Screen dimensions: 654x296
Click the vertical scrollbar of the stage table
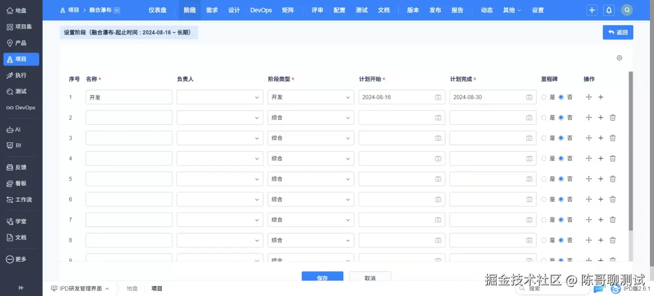point(630,151)
